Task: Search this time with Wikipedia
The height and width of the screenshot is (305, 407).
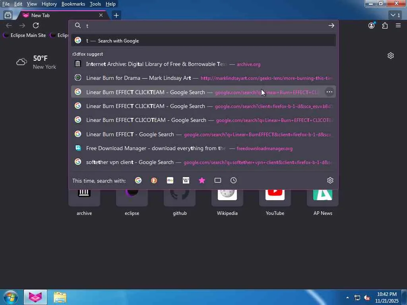Action: pos(186,181)
